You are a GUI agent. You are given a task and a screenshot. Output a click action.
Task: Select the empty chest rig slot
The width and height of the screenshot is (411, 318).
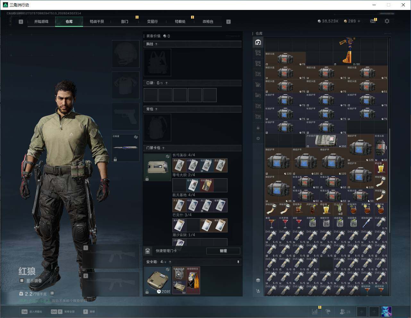[x=157, y=63]
